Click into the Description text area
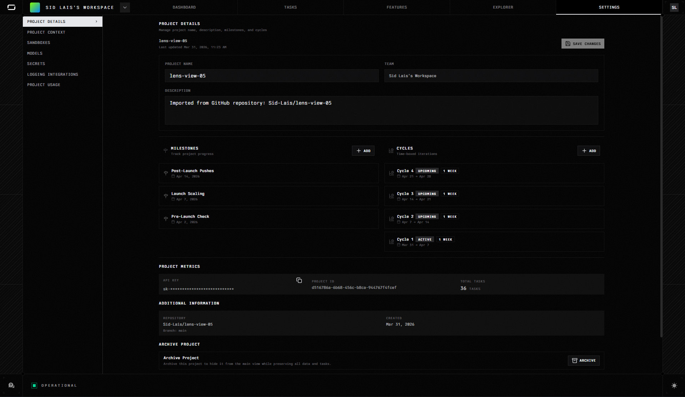 tap(381, 110)
